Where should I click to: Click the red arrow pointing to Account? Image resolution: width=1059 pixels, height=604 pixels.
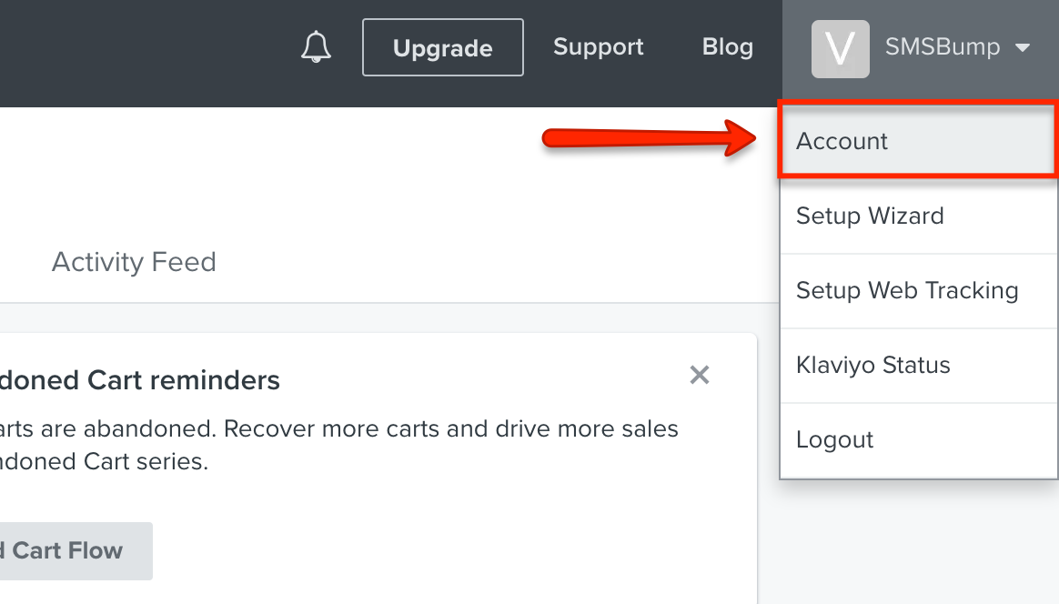click(x=649, y=138)
